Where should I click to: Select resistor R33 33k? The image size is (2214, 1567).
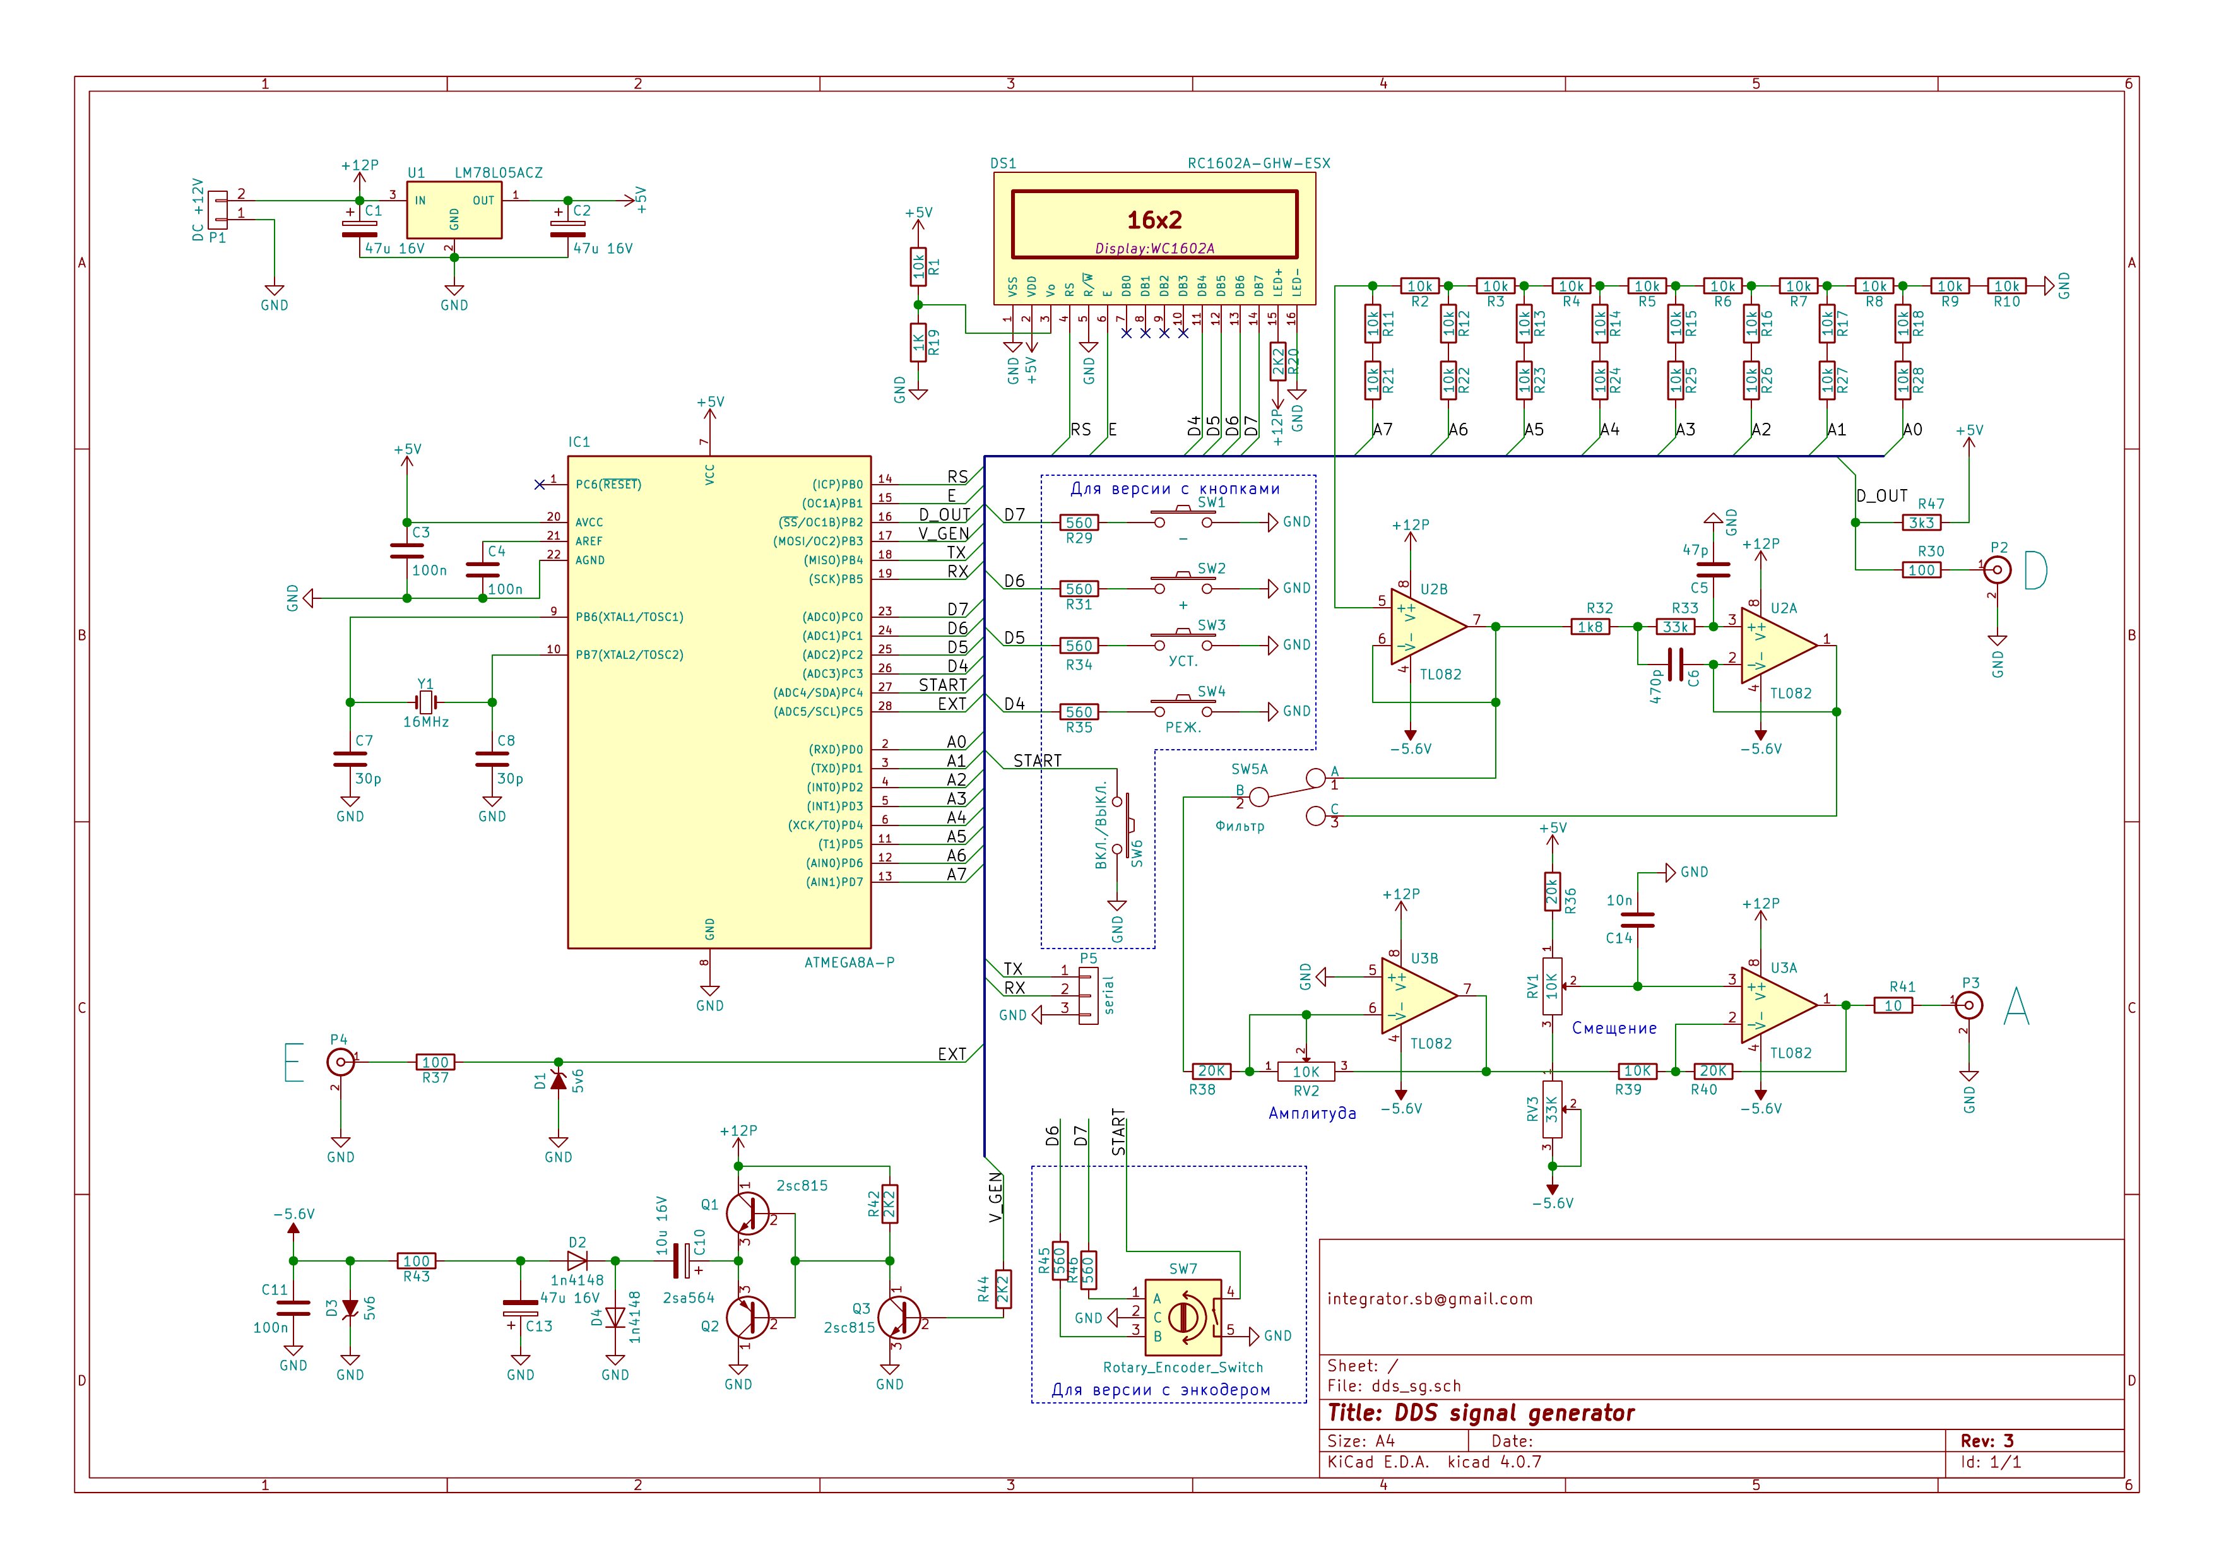coord(1675,626)
